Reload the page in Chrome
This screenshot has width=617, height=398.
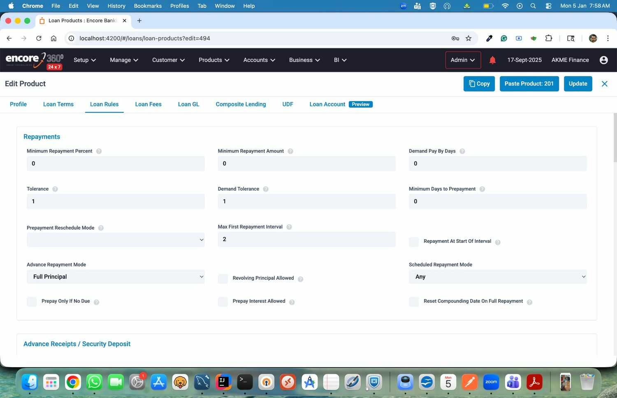coord(39,38)
